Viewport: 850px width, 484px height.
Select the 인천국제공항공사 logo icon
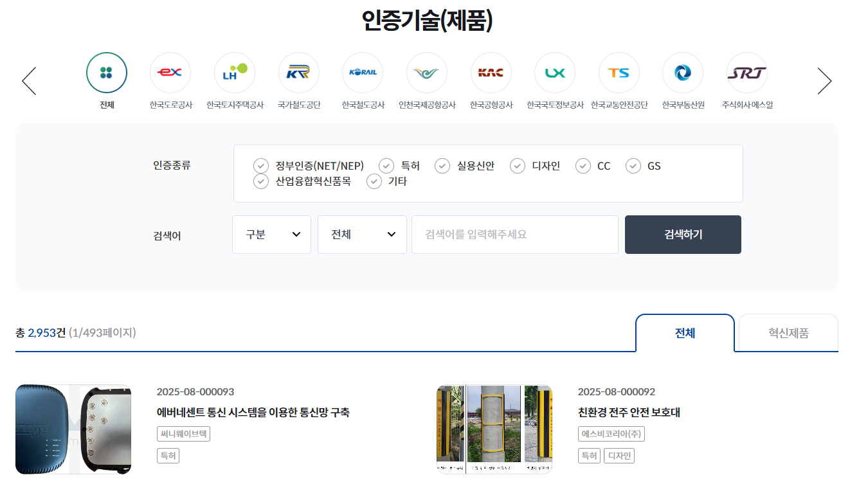tap(427, 73)
